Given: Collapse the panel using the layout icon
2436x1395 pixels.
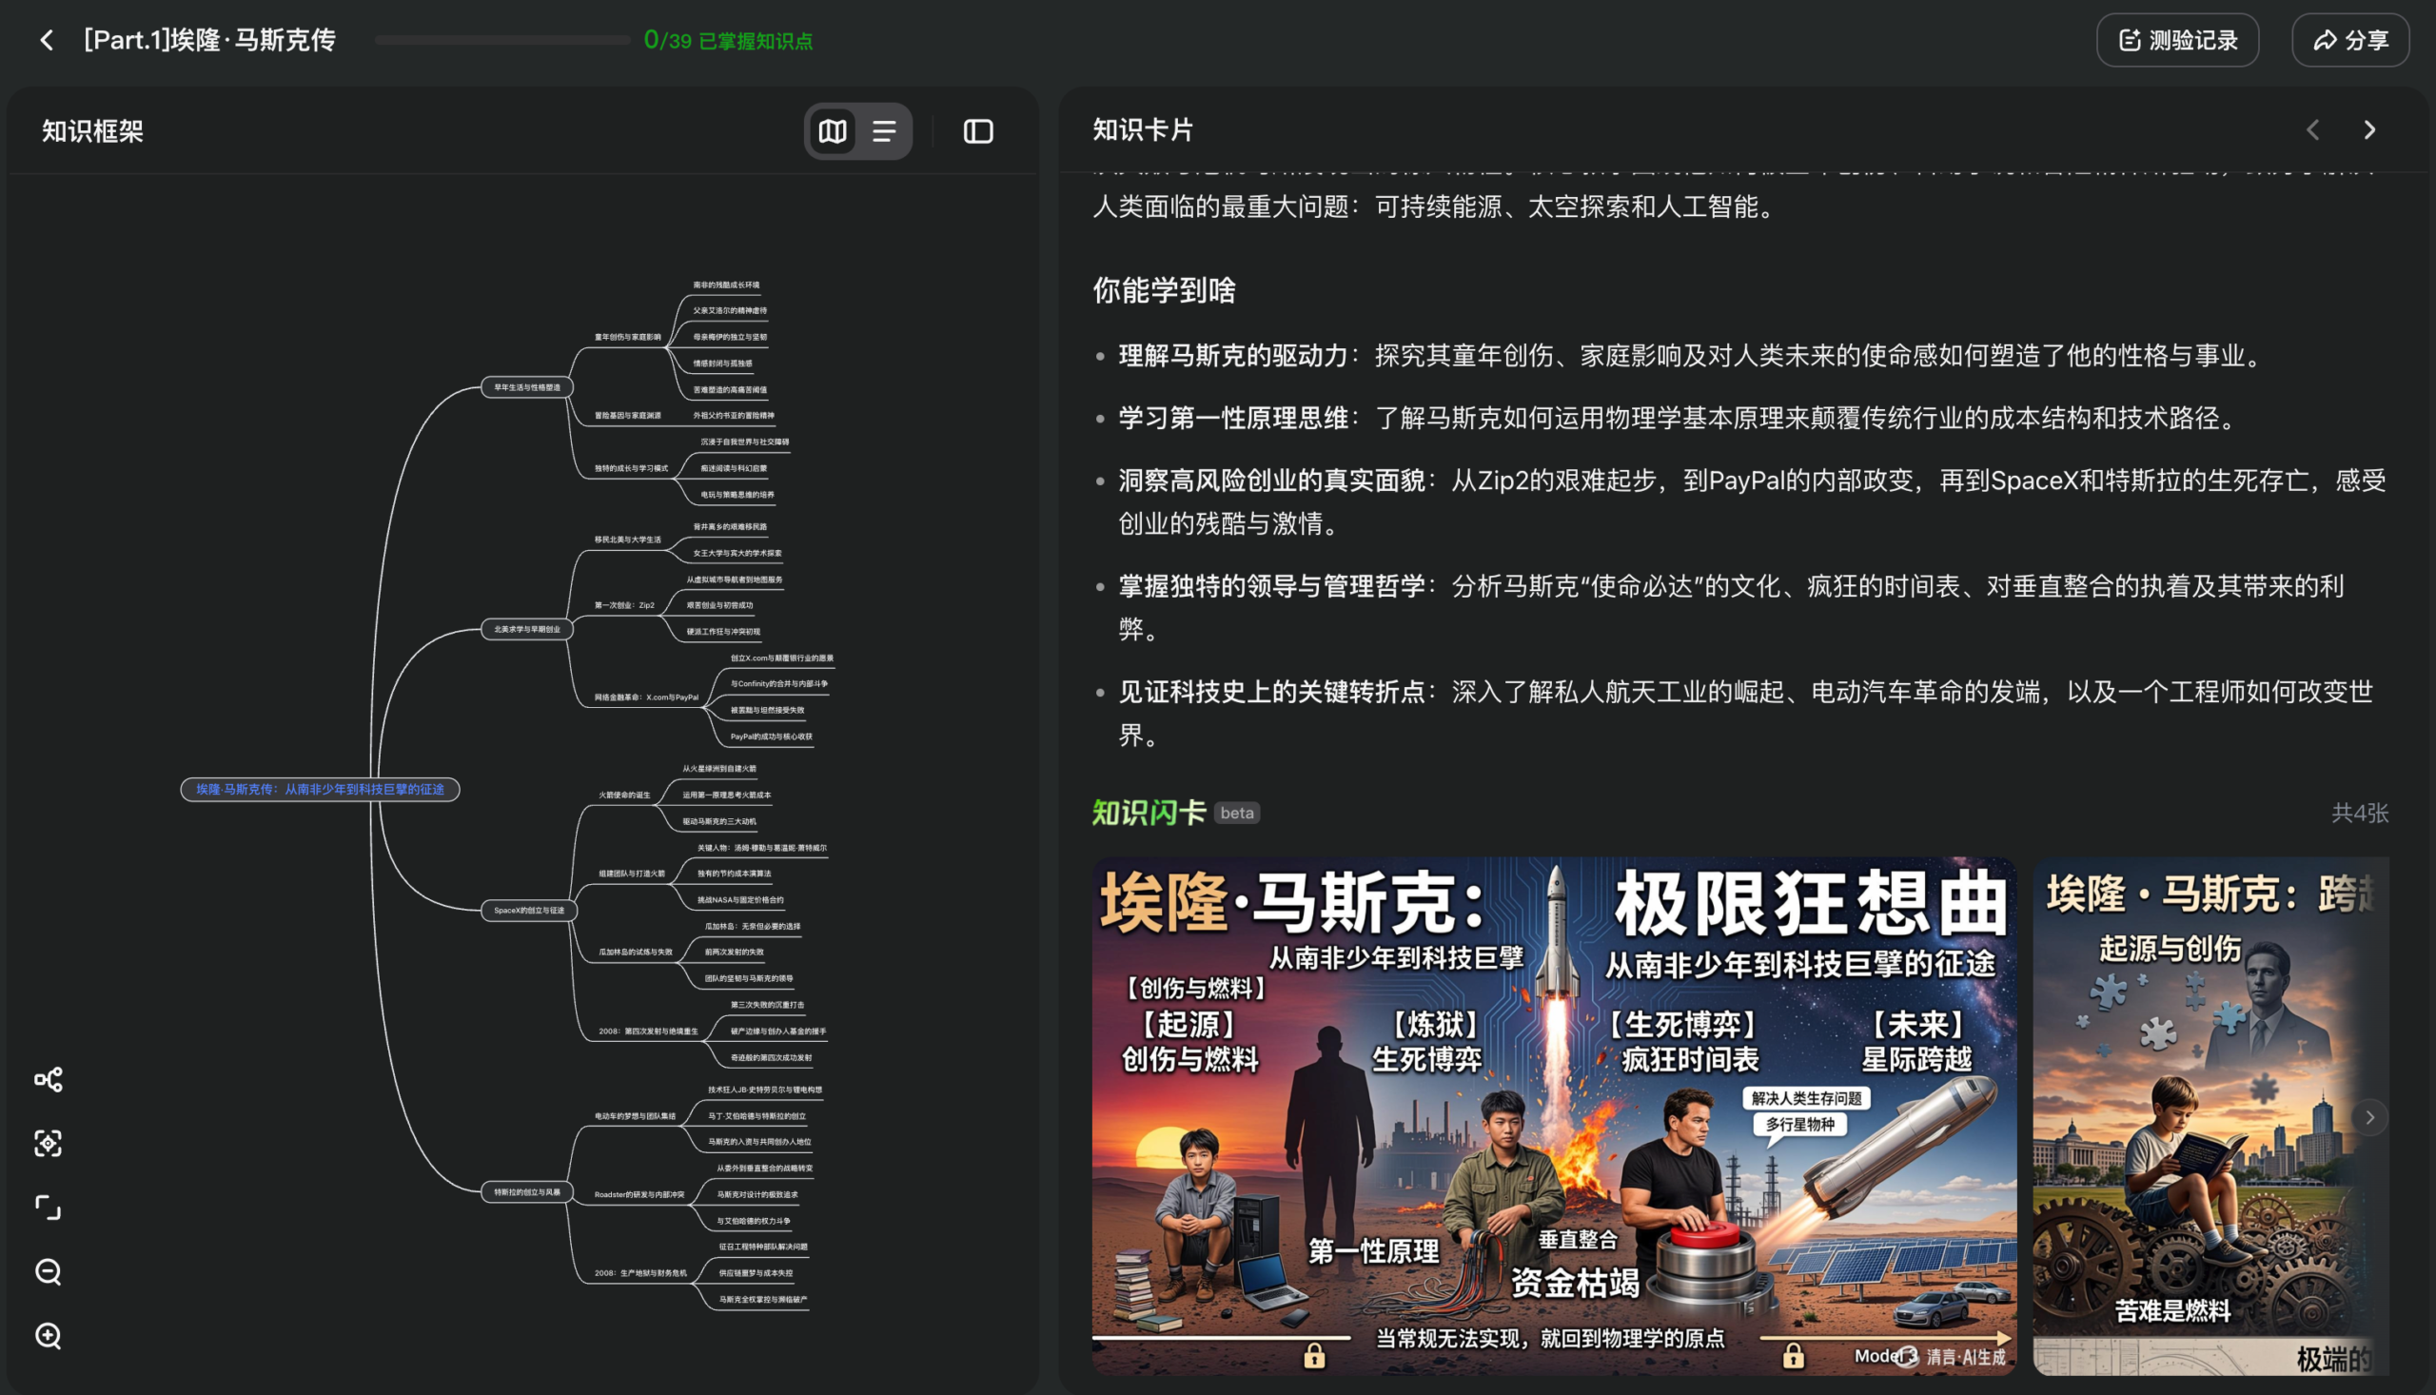Looking at the screenshot, I should coord(978,131).
